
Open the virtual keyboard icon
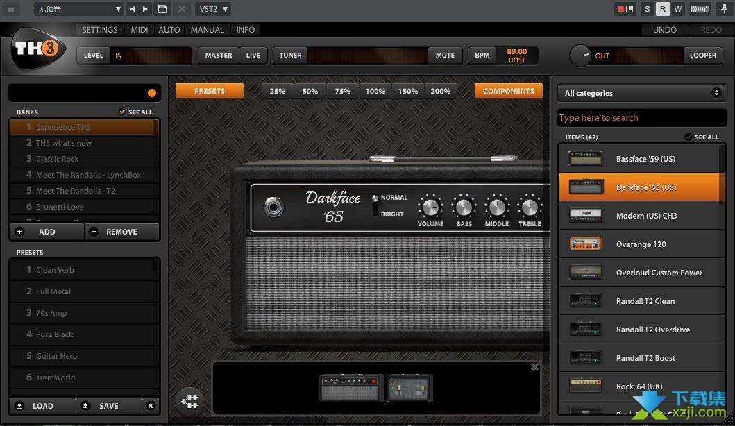click(700, 9)
